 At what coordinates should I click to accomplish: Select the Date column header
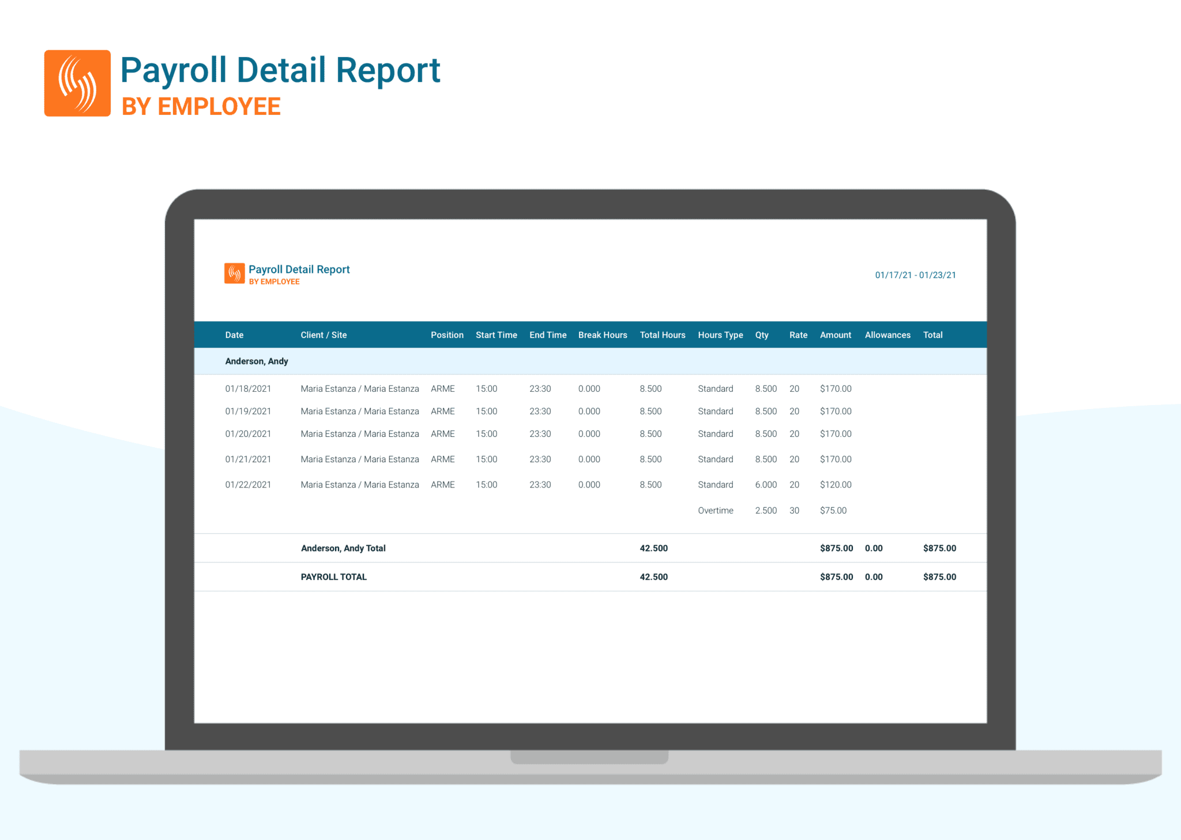[234, 335]
